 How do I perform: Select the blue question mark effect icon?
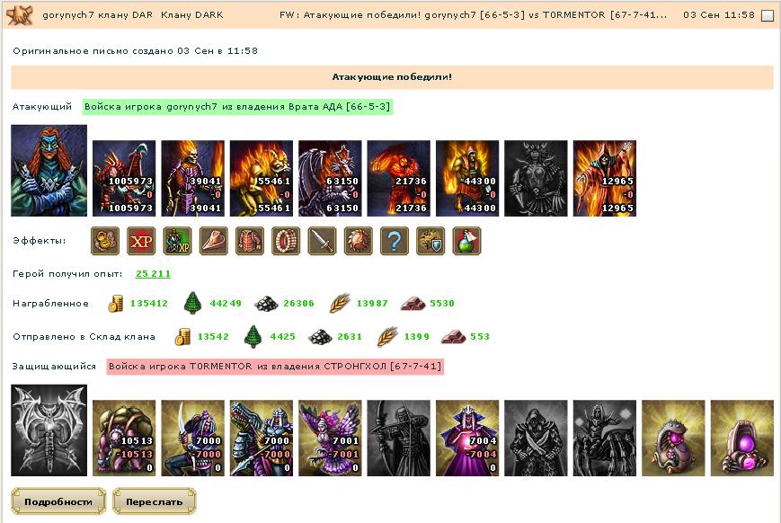point(395,241)
